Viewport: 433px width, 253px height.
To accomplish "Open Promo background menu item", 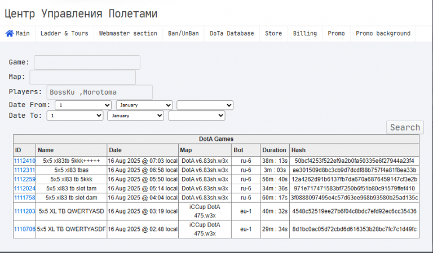I will pyautogui.click(x=383, y=33).
